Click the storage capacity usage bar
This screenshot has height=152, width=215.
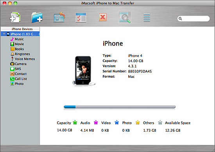point(120,107)
